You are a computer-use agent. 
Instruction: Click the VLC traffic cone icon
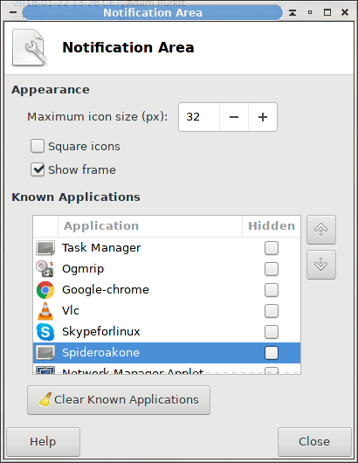pyautogui.click(x=45, y=311)
